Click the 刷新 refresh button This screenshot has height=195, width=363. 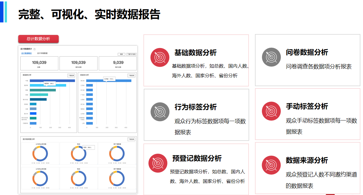tap(121, 54)
